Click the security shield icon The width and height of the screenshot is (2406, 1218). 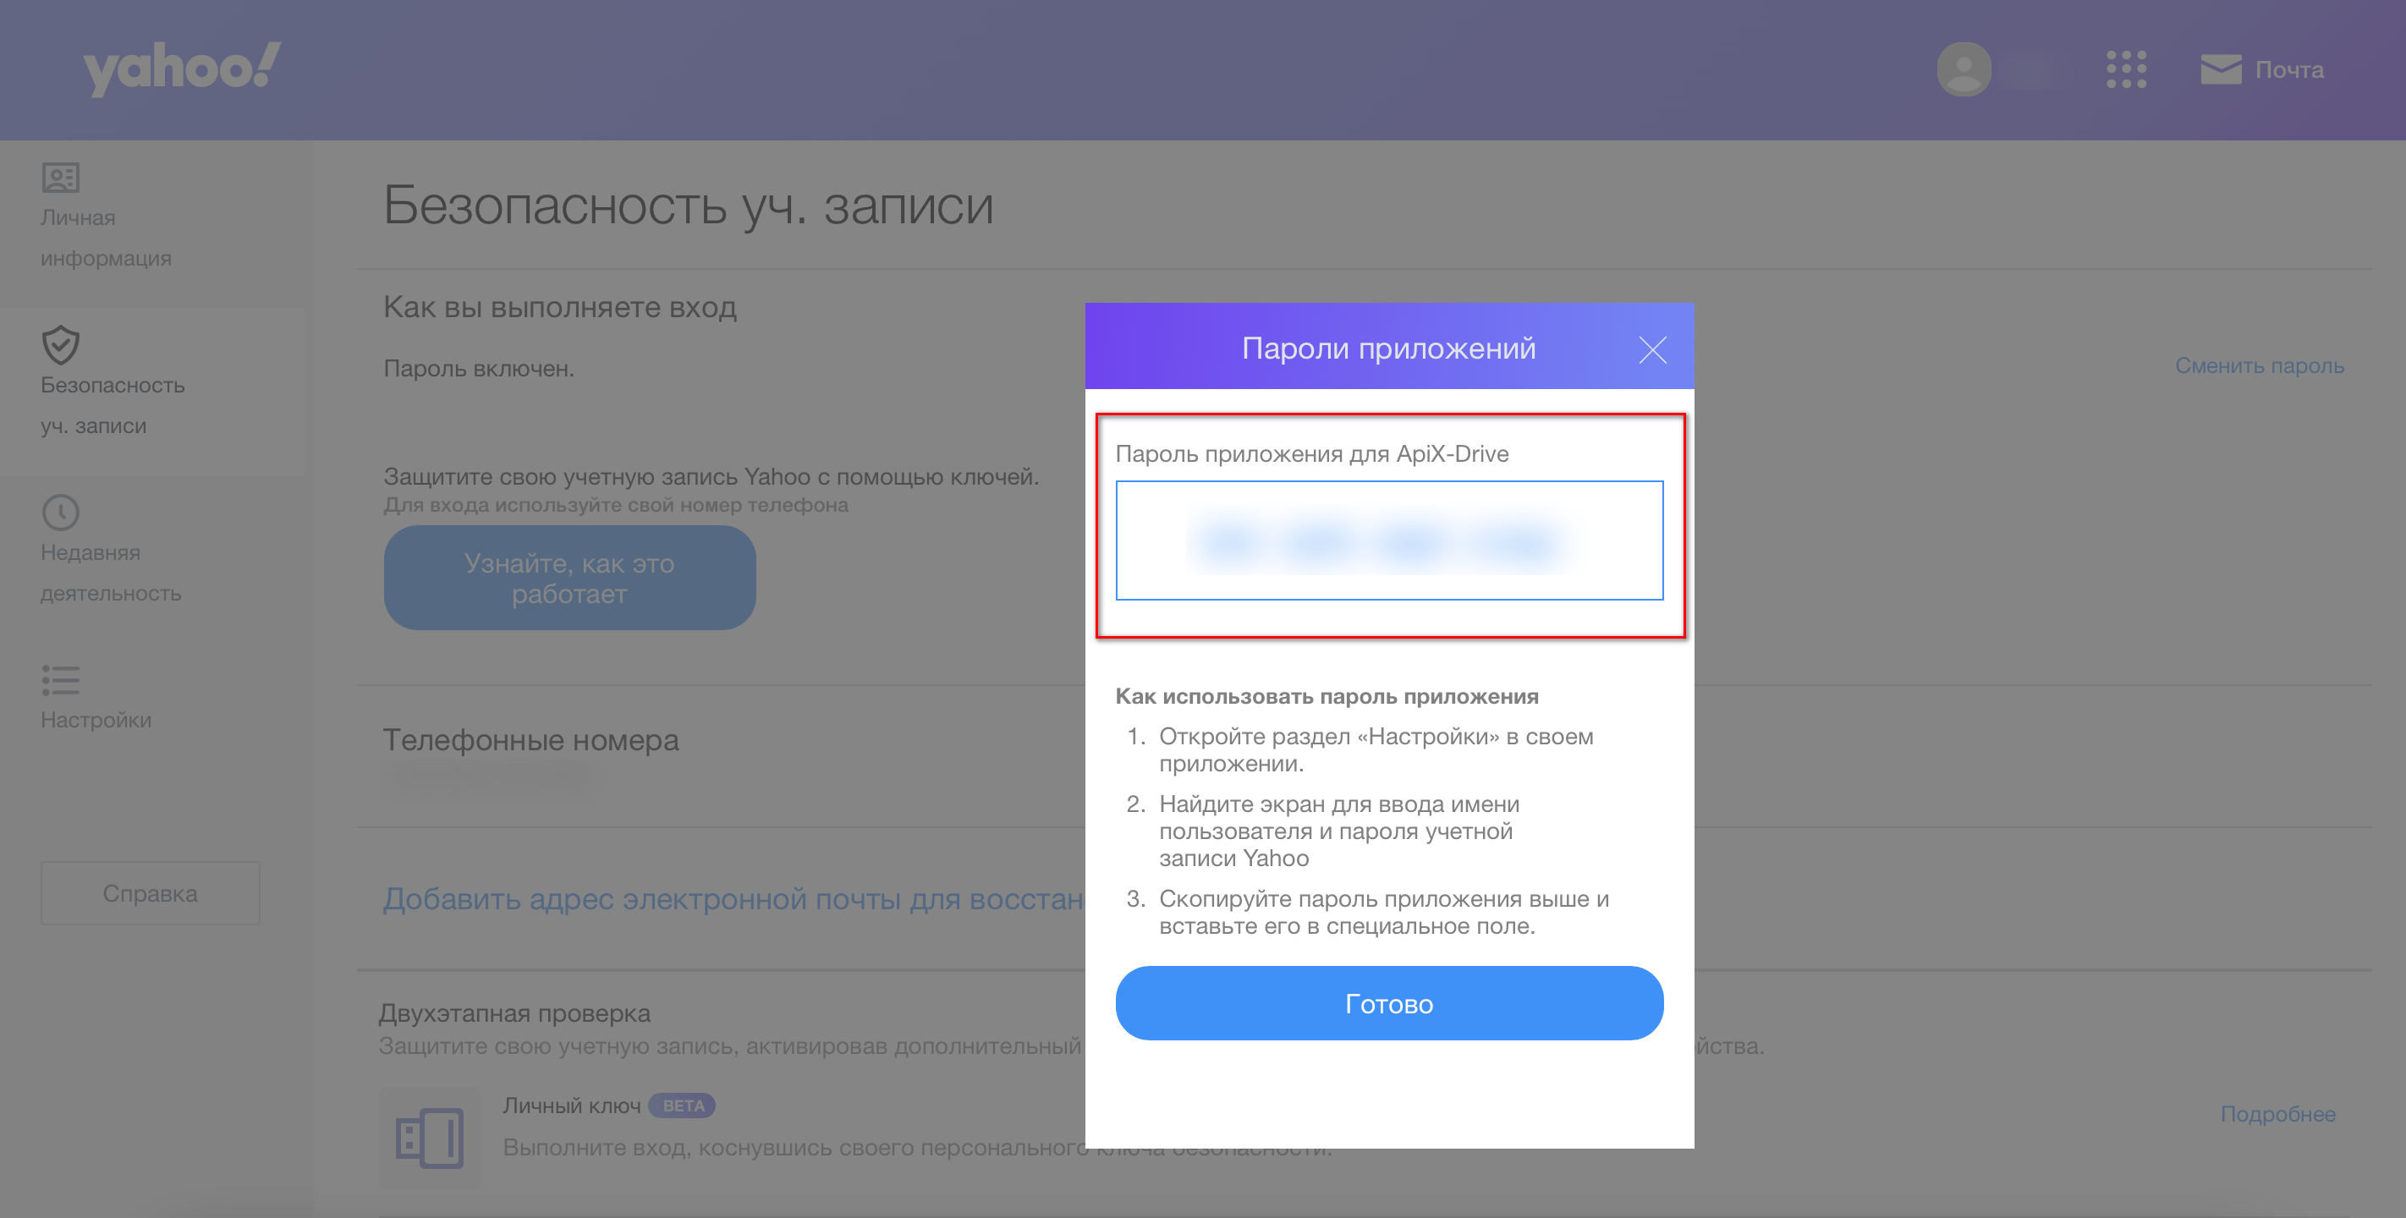coord(61,344)
